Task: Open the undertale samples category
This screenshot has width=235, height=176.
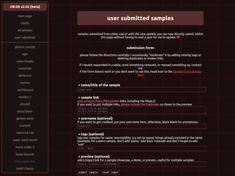Action: tap(25, 68)
